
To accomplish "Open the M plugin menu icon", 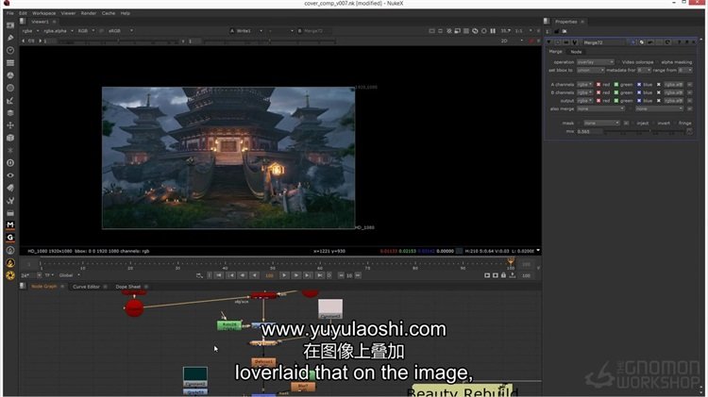I will click(x=10, y=224).
